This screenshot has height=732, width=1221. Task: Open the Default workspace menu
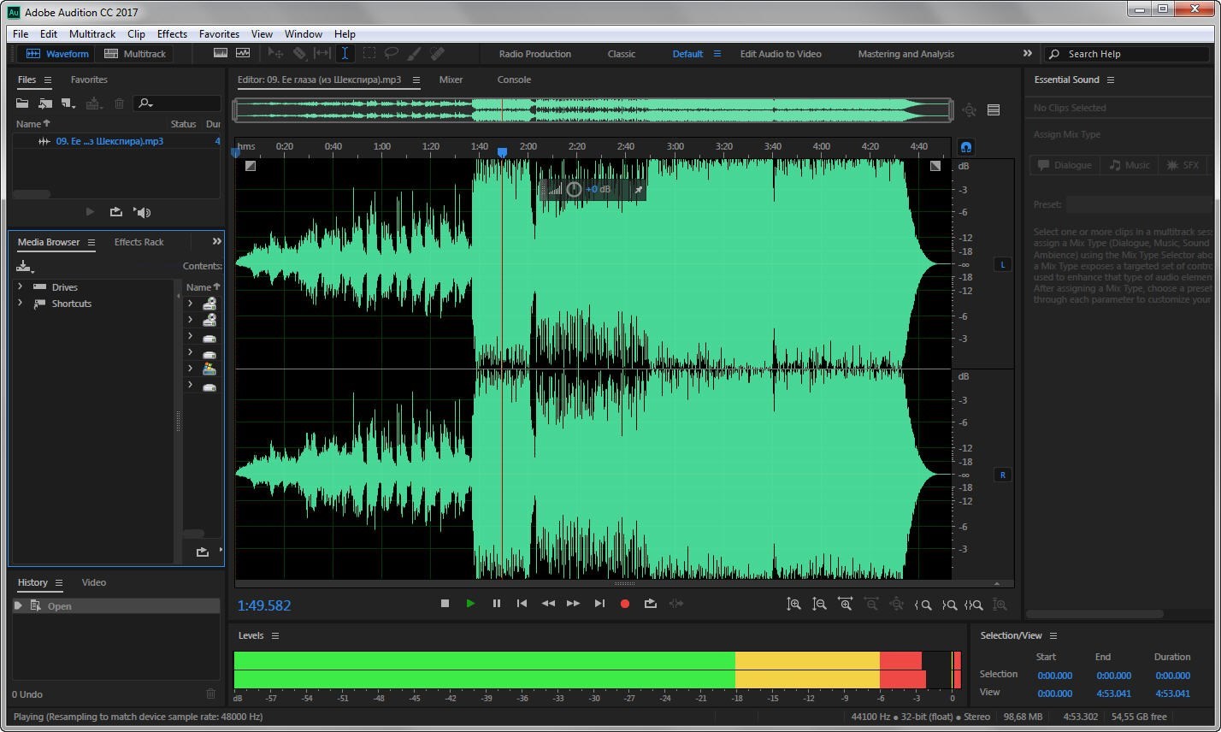point(717,53)
